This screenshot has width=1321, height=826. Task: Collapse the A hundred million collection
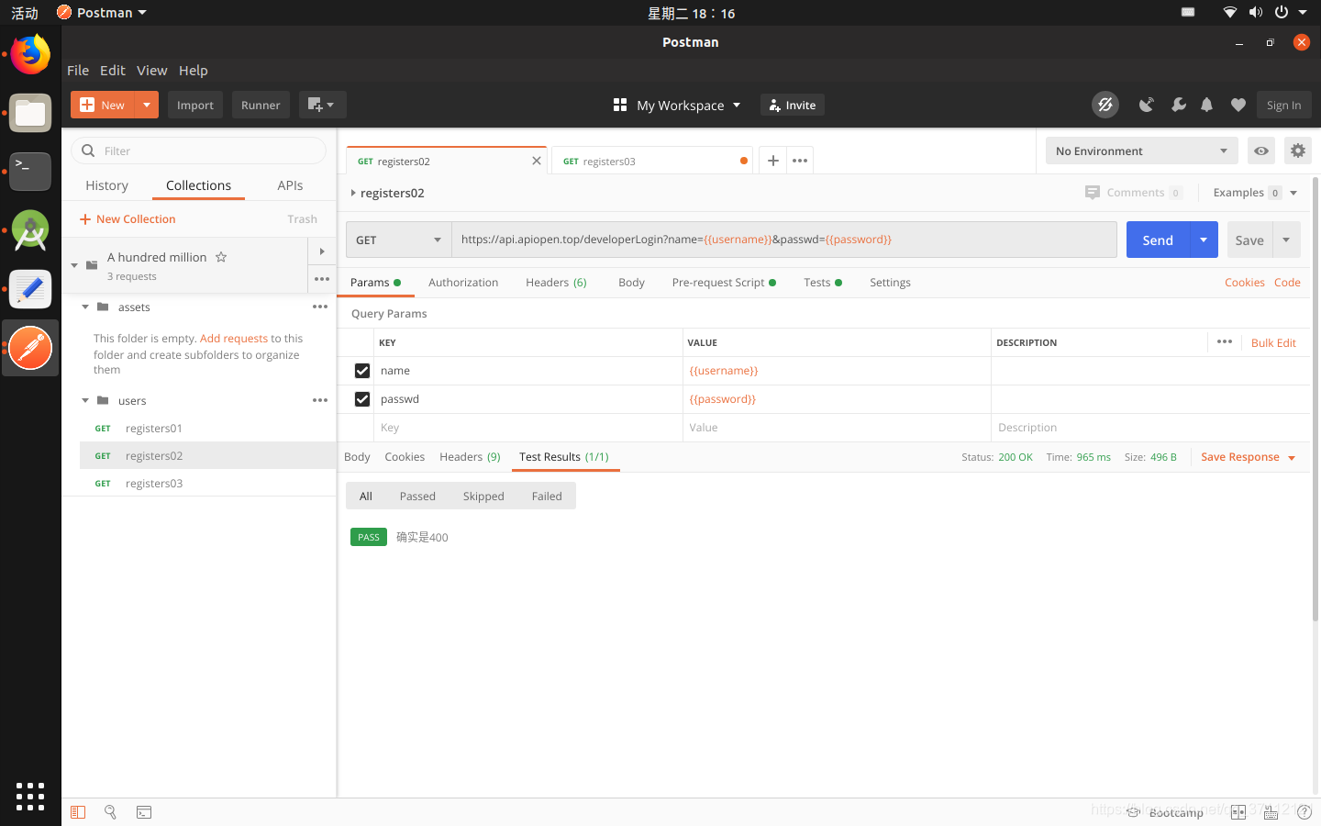[74, 265]
